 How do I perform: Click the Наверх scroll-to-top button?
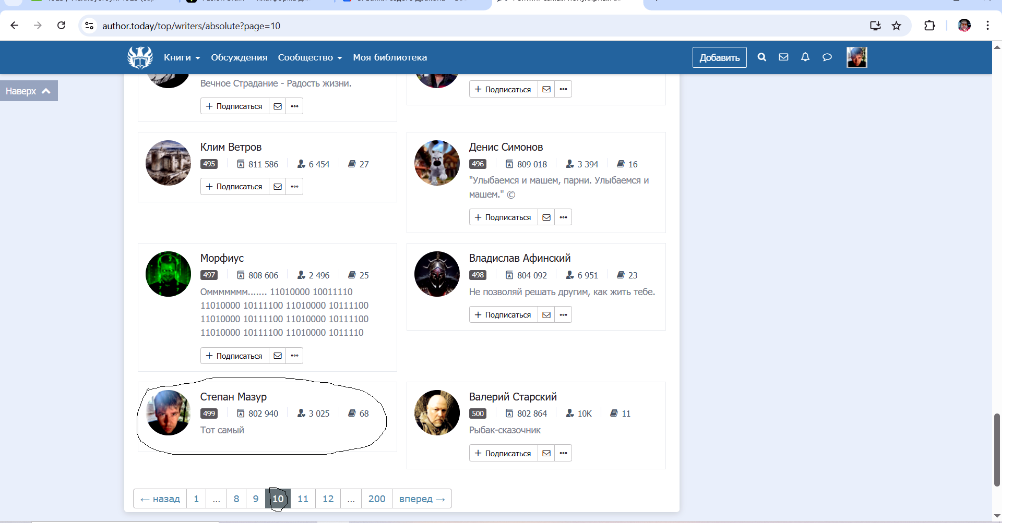point(29,91)
